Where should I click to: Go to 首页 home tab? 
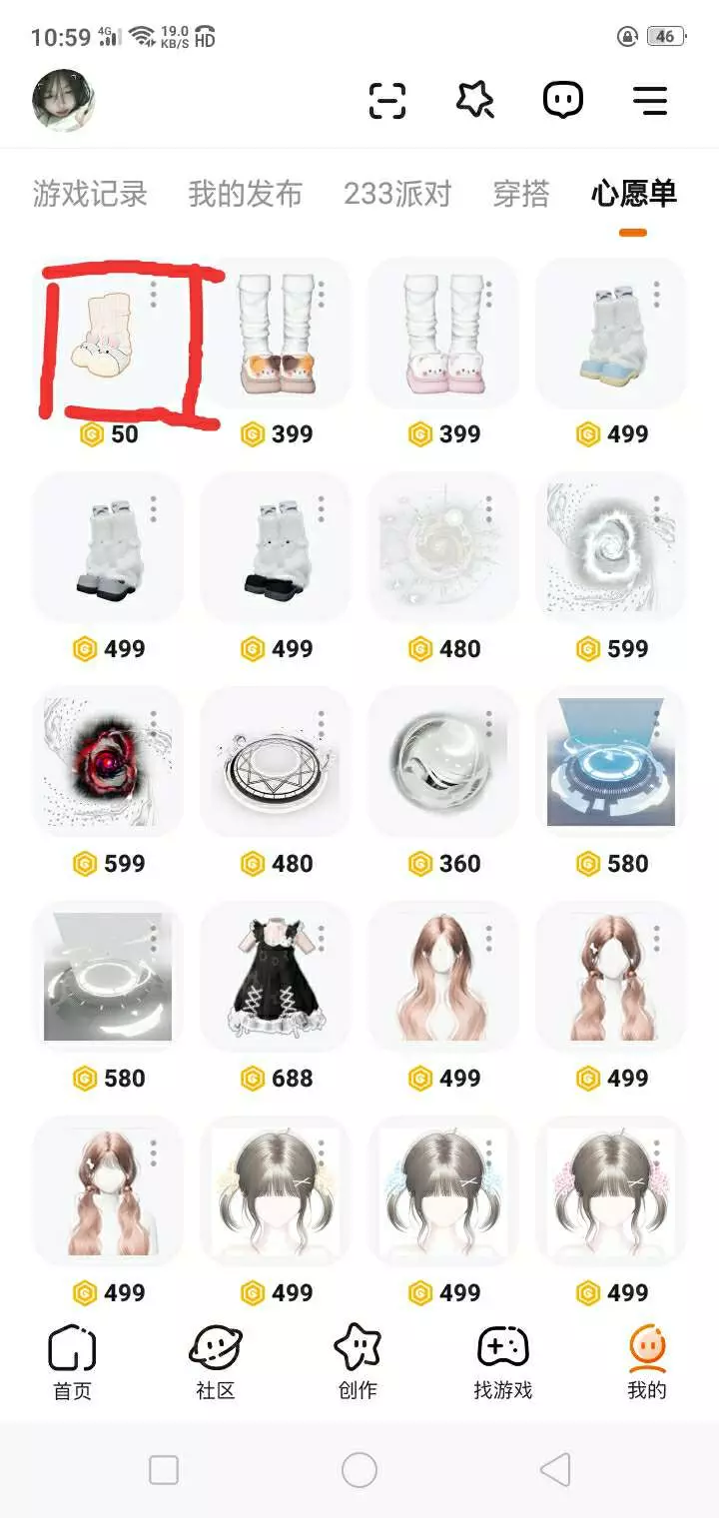click(72, 1362)
